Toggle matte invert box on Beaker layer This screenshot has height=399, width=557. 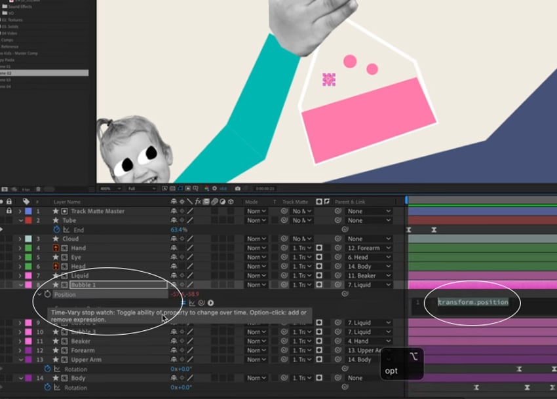coord(319,341)
